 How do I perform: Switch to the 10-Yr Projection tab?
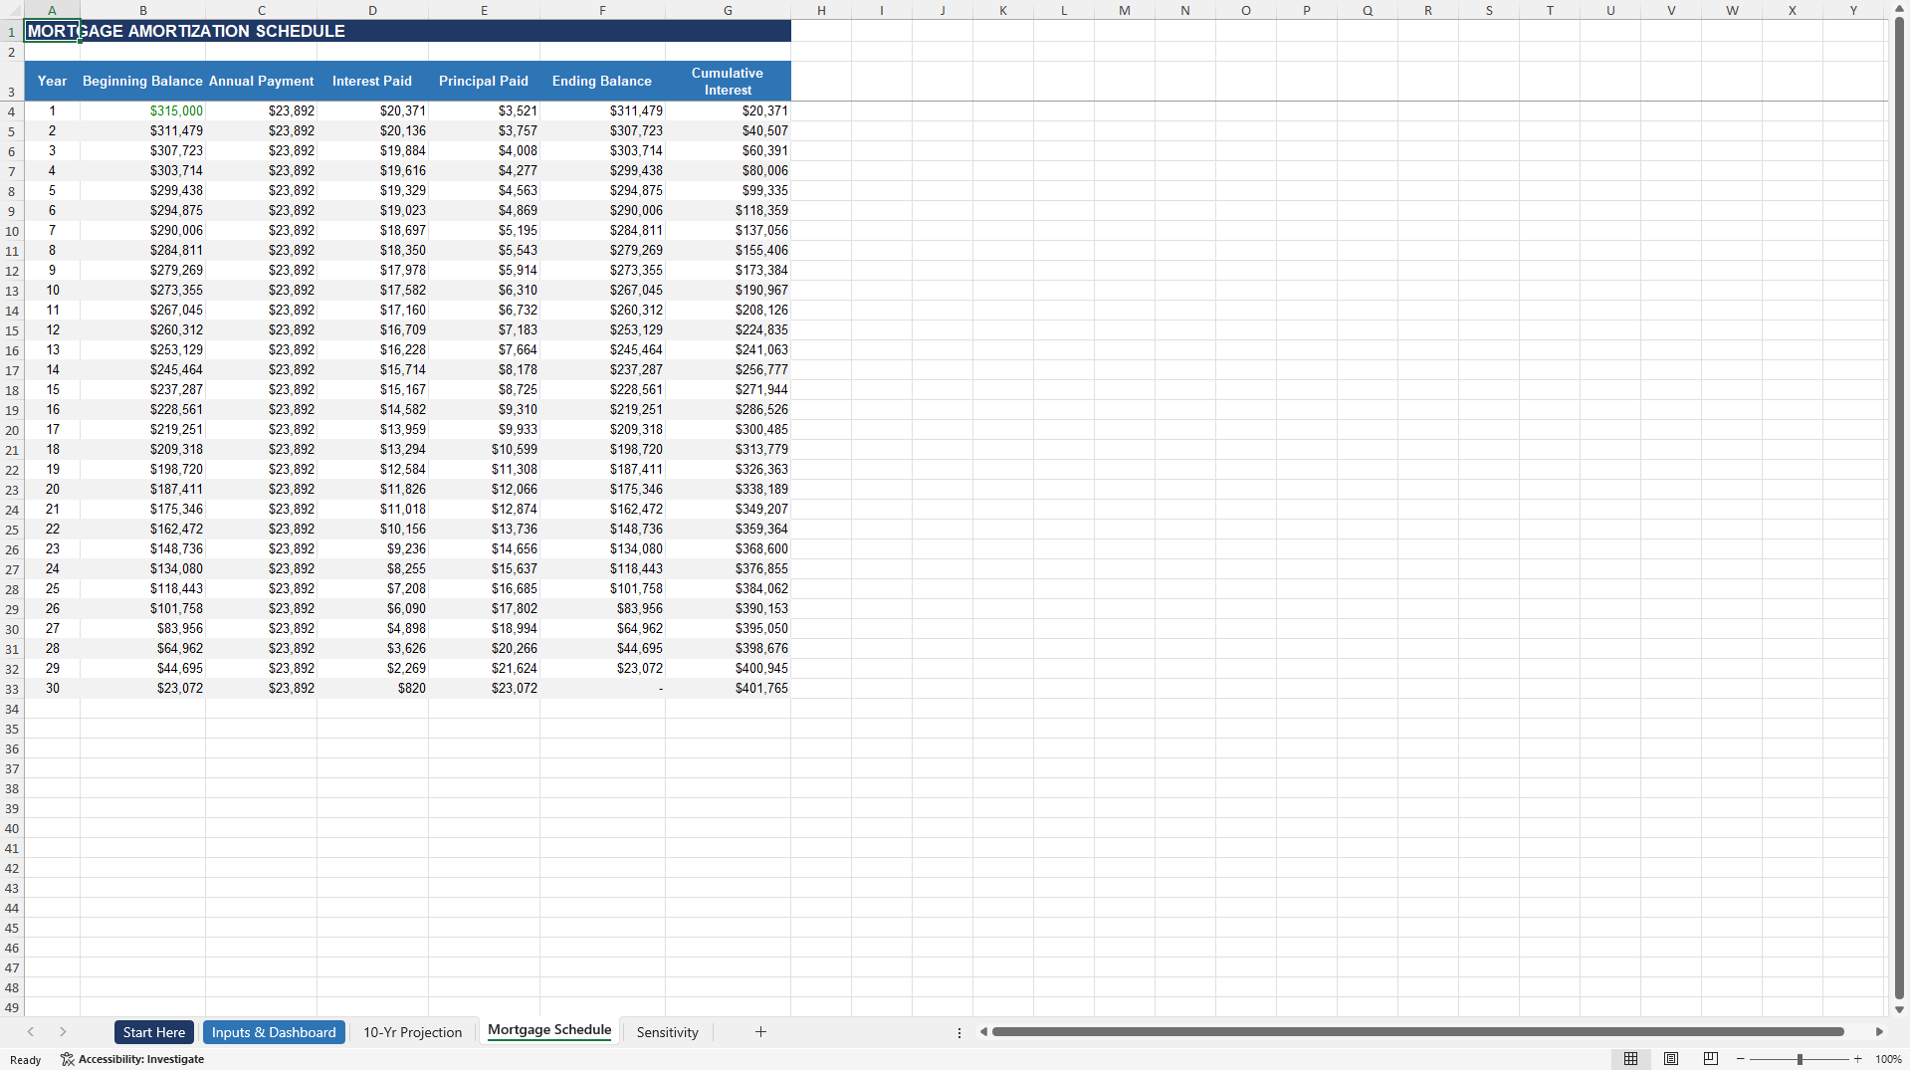(x=412, y=1032)
